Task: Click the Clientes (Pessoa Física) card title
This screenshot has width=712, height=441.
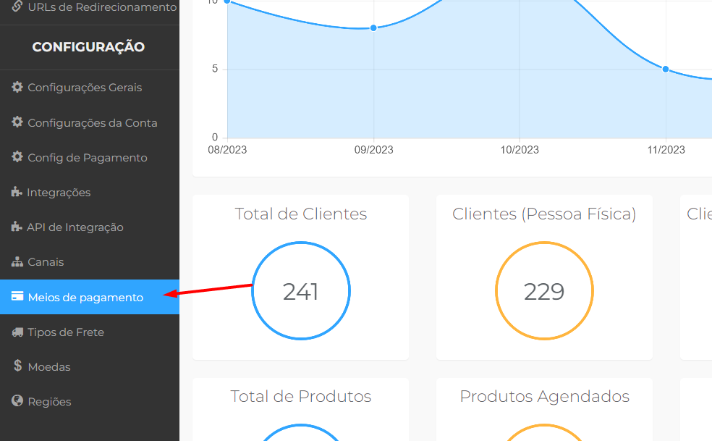Action: (x=544, y=214)
